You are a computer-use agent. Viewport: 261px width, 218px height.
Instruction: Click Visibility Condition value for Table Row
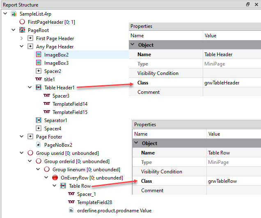coord(234,171)
